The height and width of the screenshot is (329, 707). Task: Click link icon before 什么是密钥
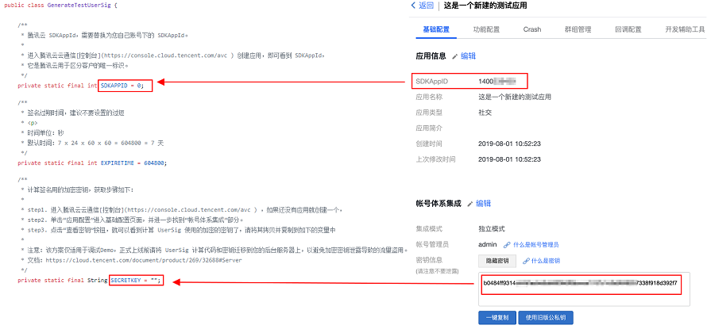click(526, 261)
